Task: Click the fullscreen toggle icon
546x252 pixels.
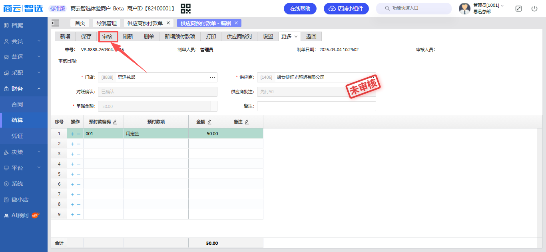Action: (518, 8)
